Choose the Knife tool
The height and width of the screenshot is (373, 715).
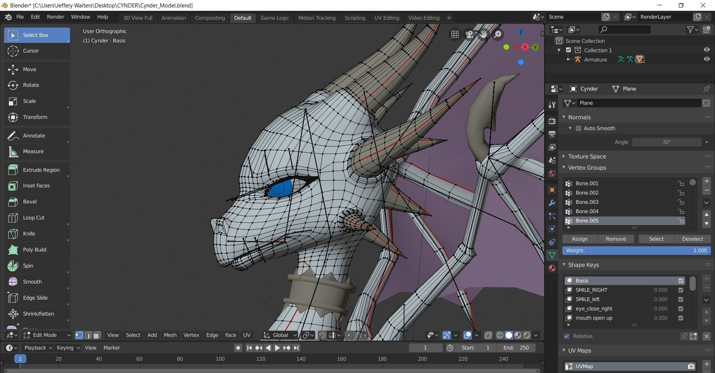coord(37,234)
